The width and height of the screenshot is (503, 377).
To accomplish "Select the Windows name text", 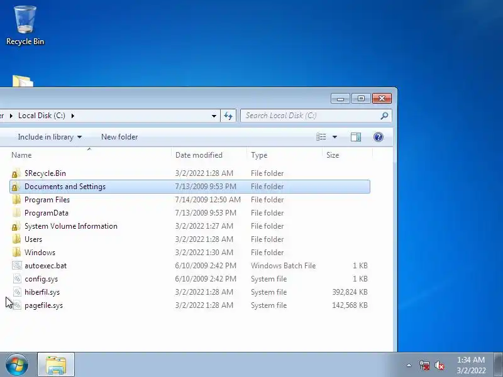I will [x=40, y=253].
